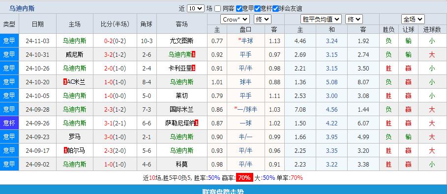Click the 罗马 home team link
This screenshot has width=447, height=194.
(x=74, y=137)
